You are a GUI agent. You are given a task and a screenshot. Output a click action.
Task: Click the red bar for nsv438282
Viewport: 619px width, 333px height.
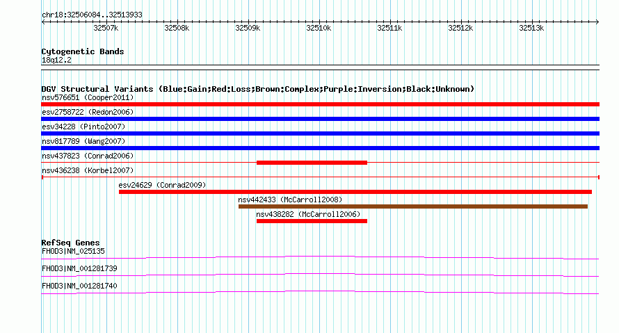[312, 221]
